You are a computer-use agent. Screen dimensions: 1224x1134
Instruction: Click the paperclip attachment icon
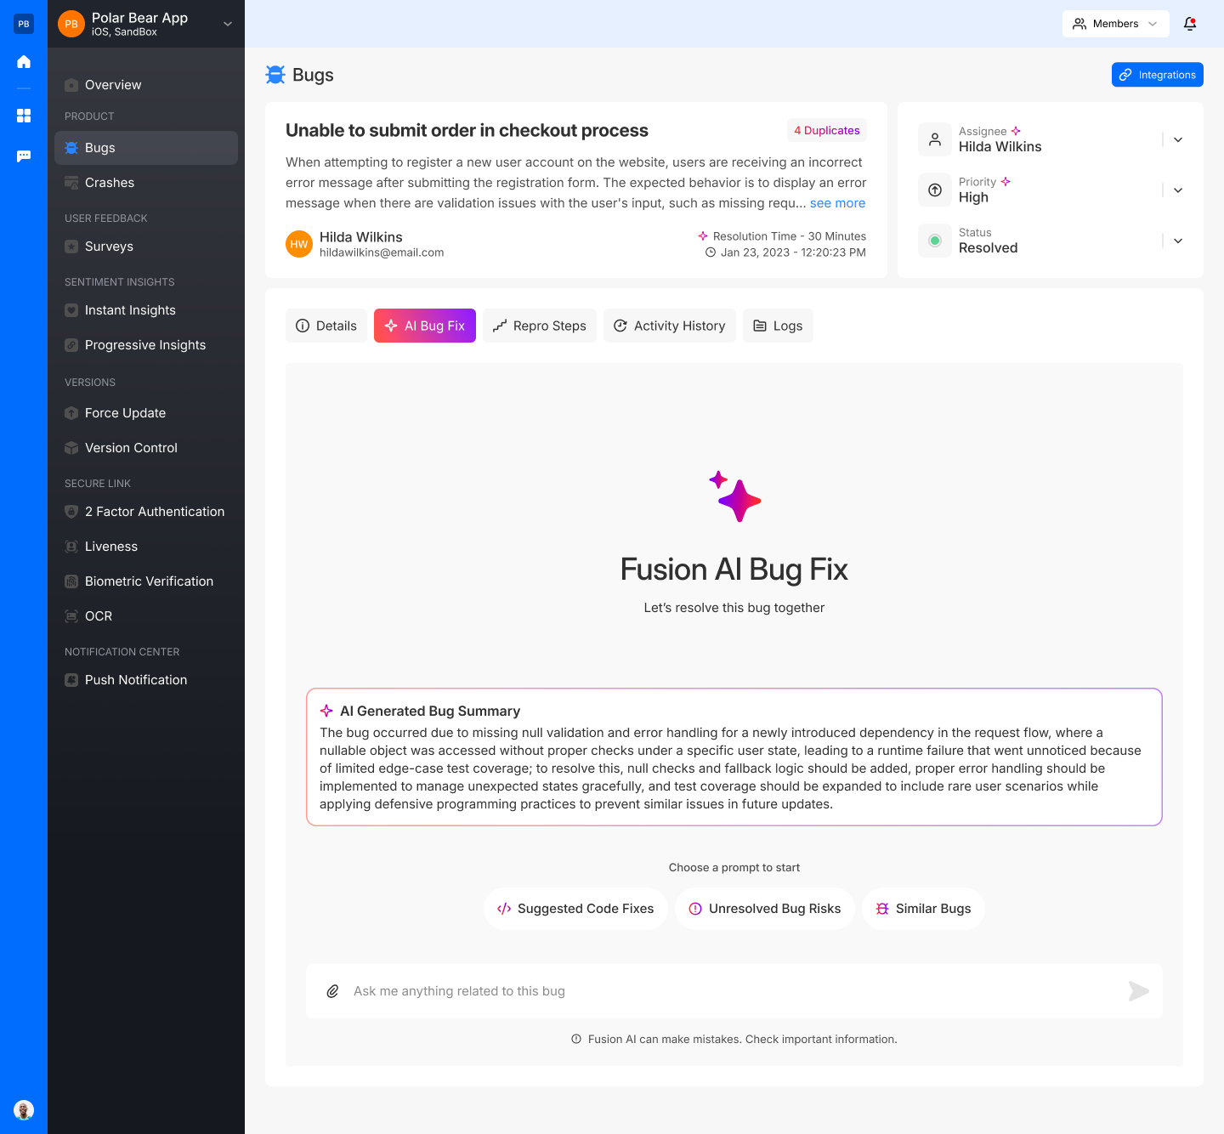333,991
